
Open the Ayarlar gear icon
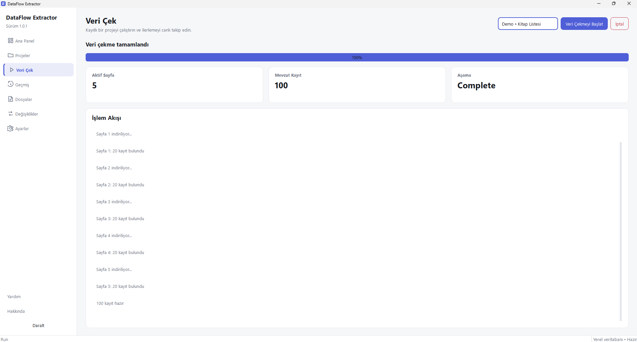[10, 128]
